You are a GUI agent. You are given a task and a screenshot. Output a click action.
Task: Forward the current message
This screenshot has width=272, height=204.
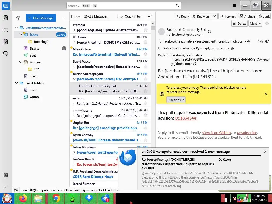tap(228, 16)
